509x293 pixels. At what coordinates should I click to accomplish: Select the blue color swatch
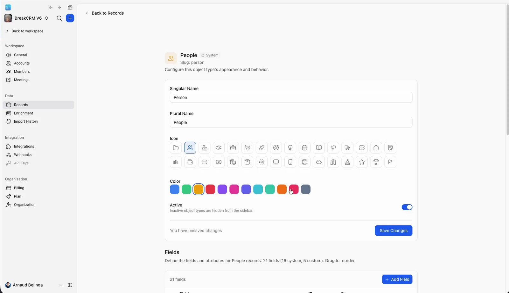pyautogui.click(x=175, y=189)
